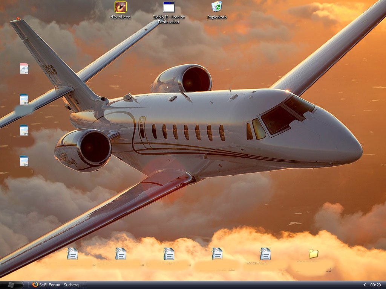386x289 pixels.
Task: Select the fourth text document icon in bottom row
Action: point(217,254)
